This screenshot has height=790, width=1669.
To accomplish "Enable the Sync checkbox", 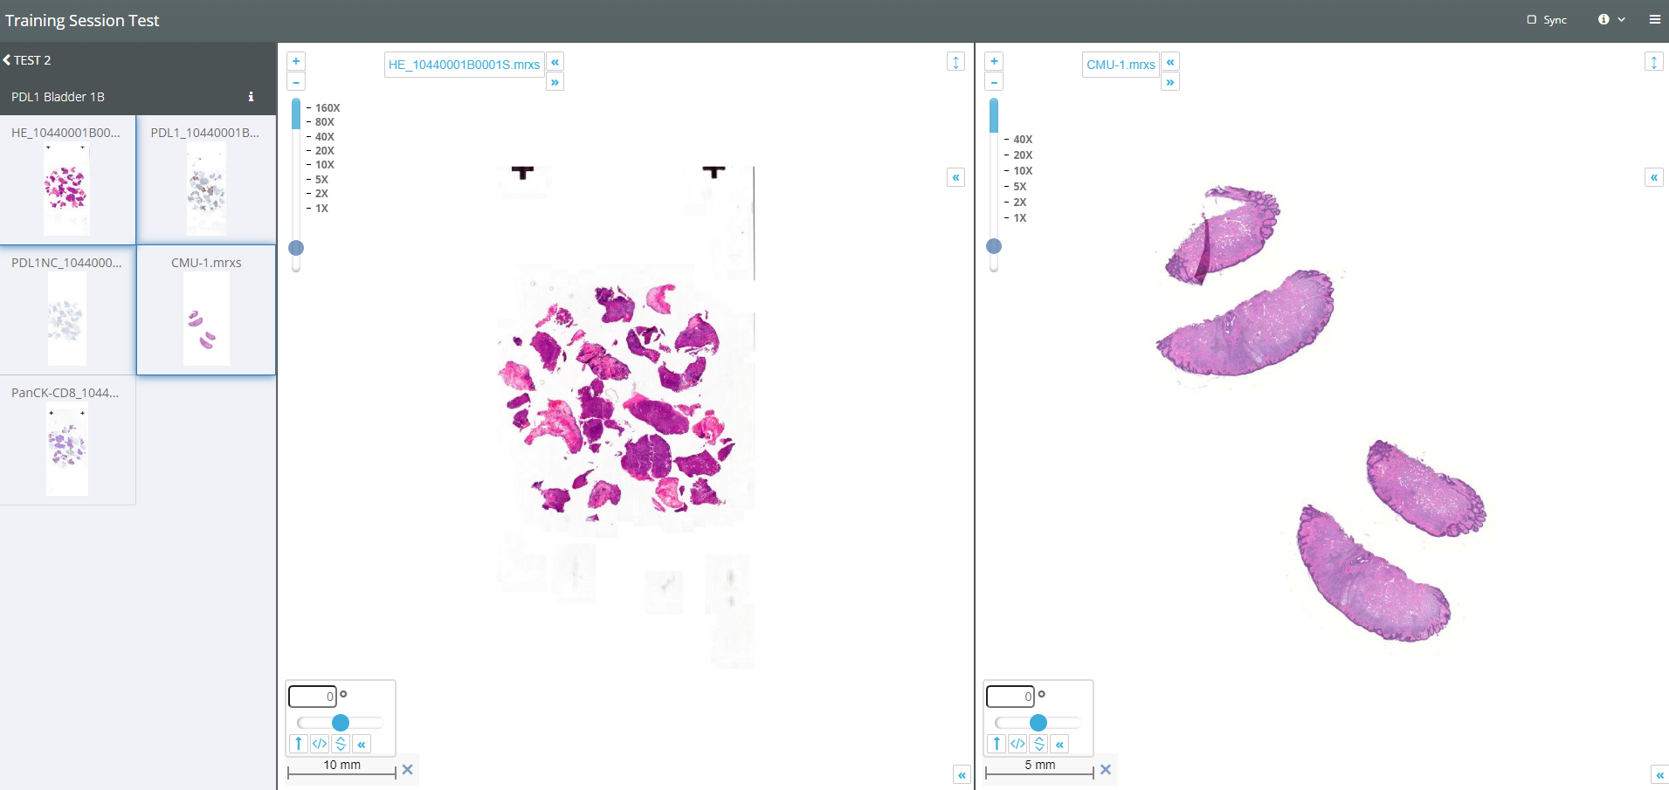I will point(1532,19).
